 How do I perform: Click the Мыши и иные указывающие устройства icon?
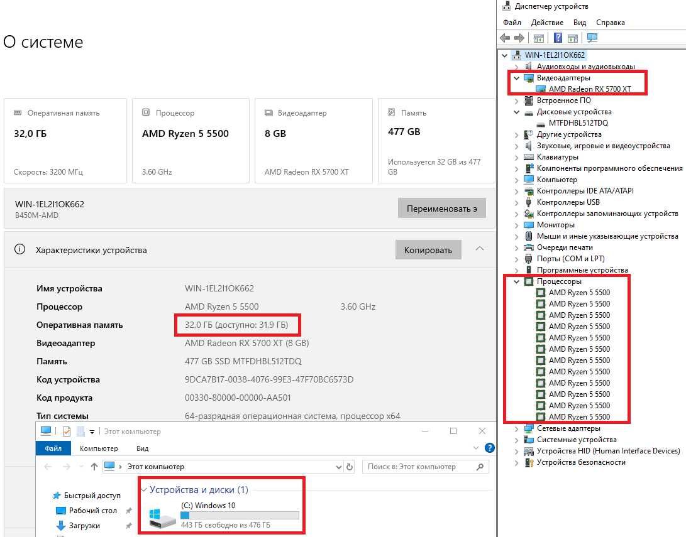[x=529, y=236]
